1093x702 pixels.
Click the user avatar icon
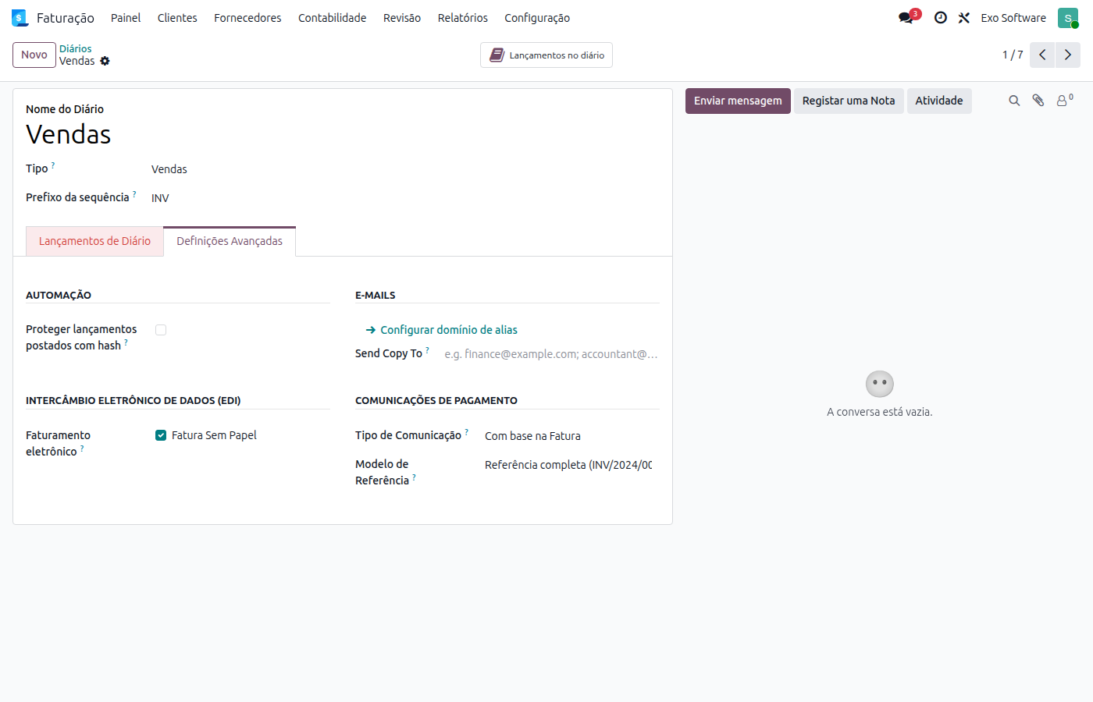(1068, 18)
